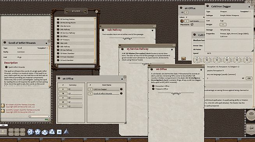Click the 5E ruleset chat entry icon
Screen dimensions: 255x142
3,106
